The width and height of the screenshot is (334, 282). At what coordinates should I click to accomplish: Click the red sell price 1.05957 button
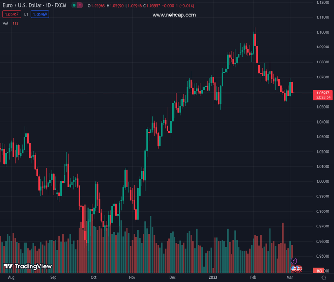coord(10,14)
